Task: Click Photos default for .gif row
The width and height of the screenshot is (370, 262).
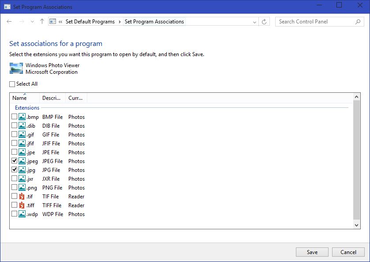Action: (76, 135)
